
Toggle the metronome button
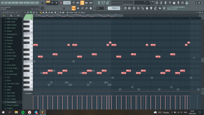point(73,3)
